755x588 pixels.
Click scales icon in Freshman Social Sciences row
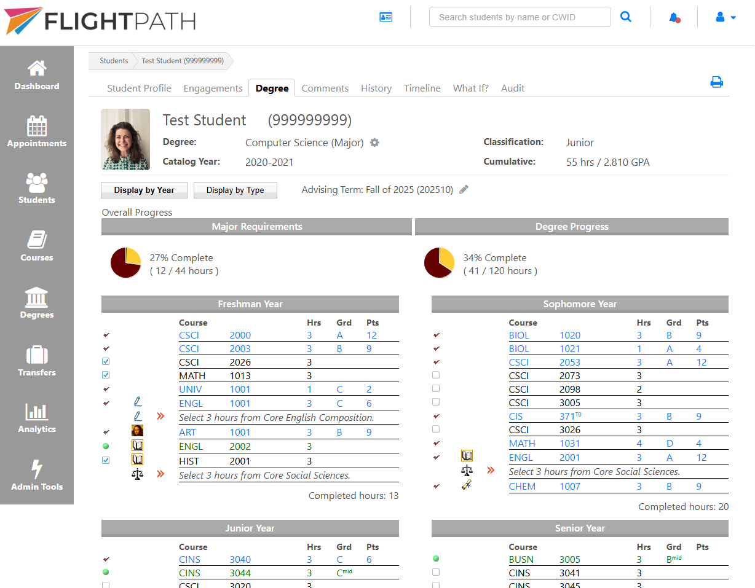[137, 474]
